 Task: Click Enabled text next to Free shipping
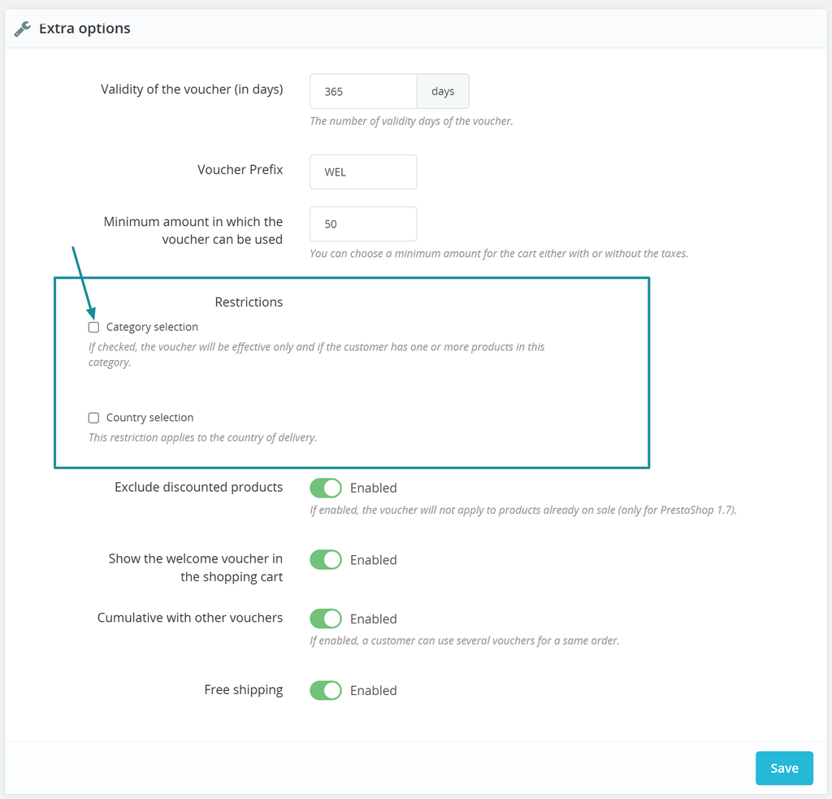pos(374,691)
